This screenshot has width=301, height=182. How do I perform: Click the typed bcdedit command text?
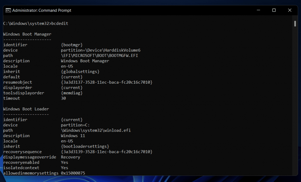60,23
